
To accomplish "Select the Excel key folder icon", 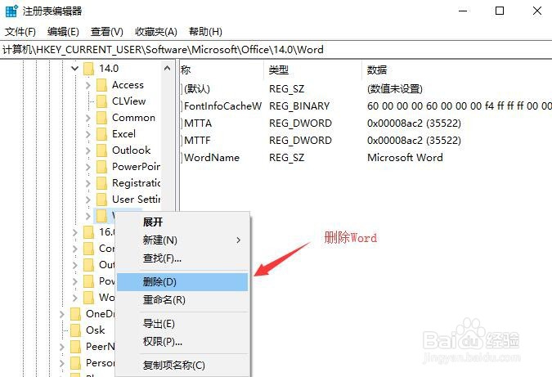I will point(101,134).
